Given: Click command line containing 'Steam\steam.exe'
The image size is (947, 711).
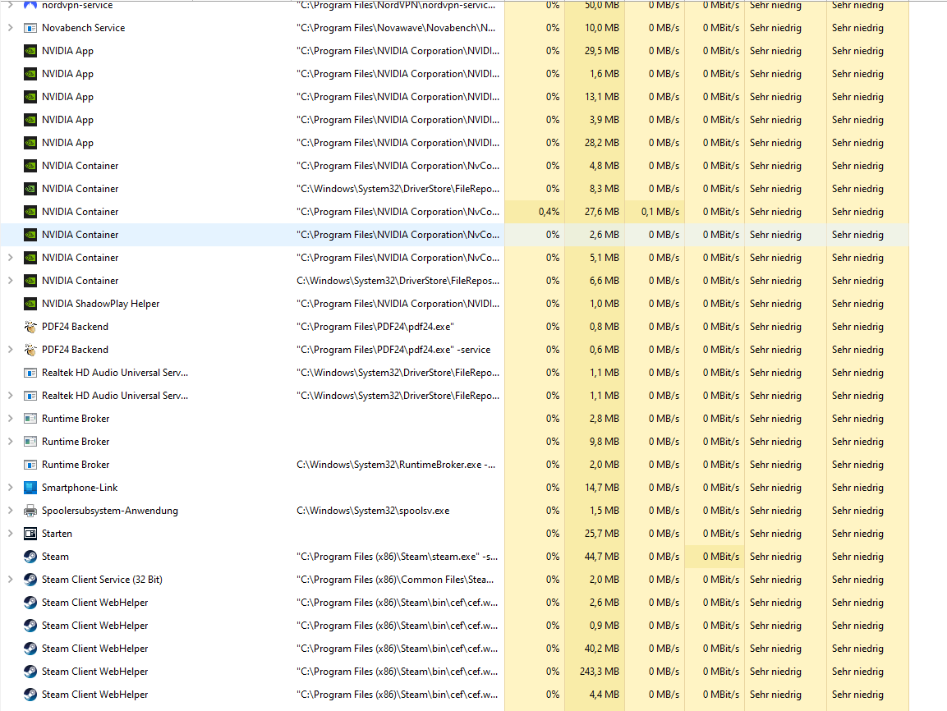Looking at the screenshot, I should [x=397, y=557].
